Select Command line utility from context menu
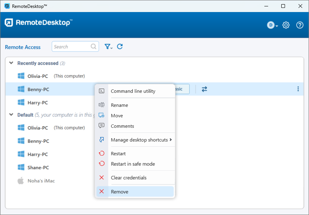Screen dimensions: 309x215 [133, 91]
